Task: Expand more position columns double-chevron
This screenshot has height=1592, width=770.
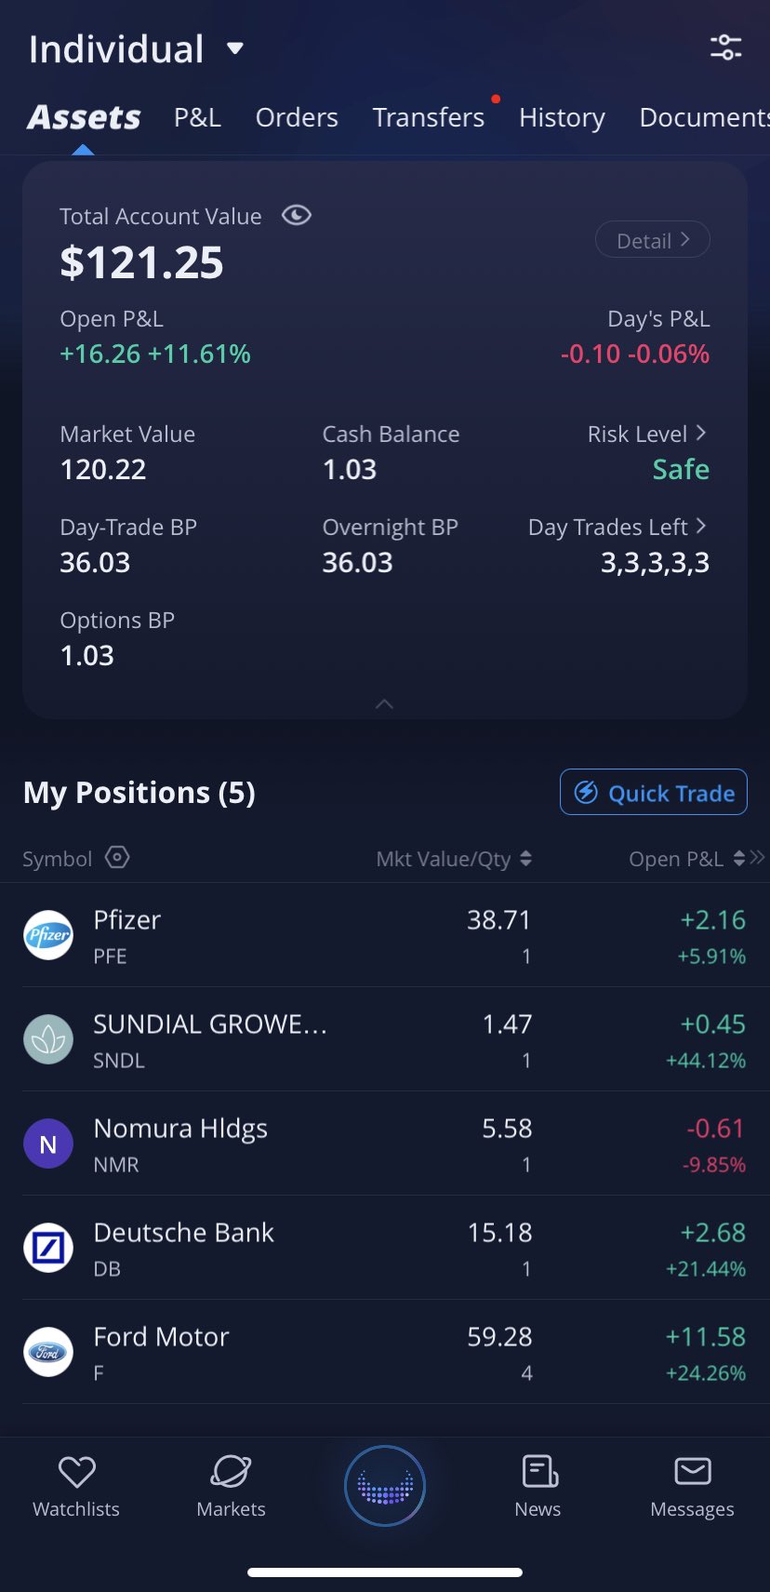Action: point(758,857)
